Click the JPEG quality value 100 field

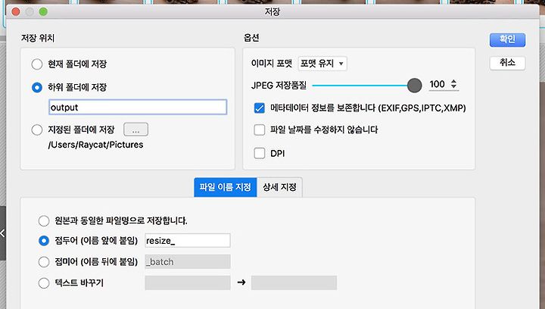click(x=438, y=84)
